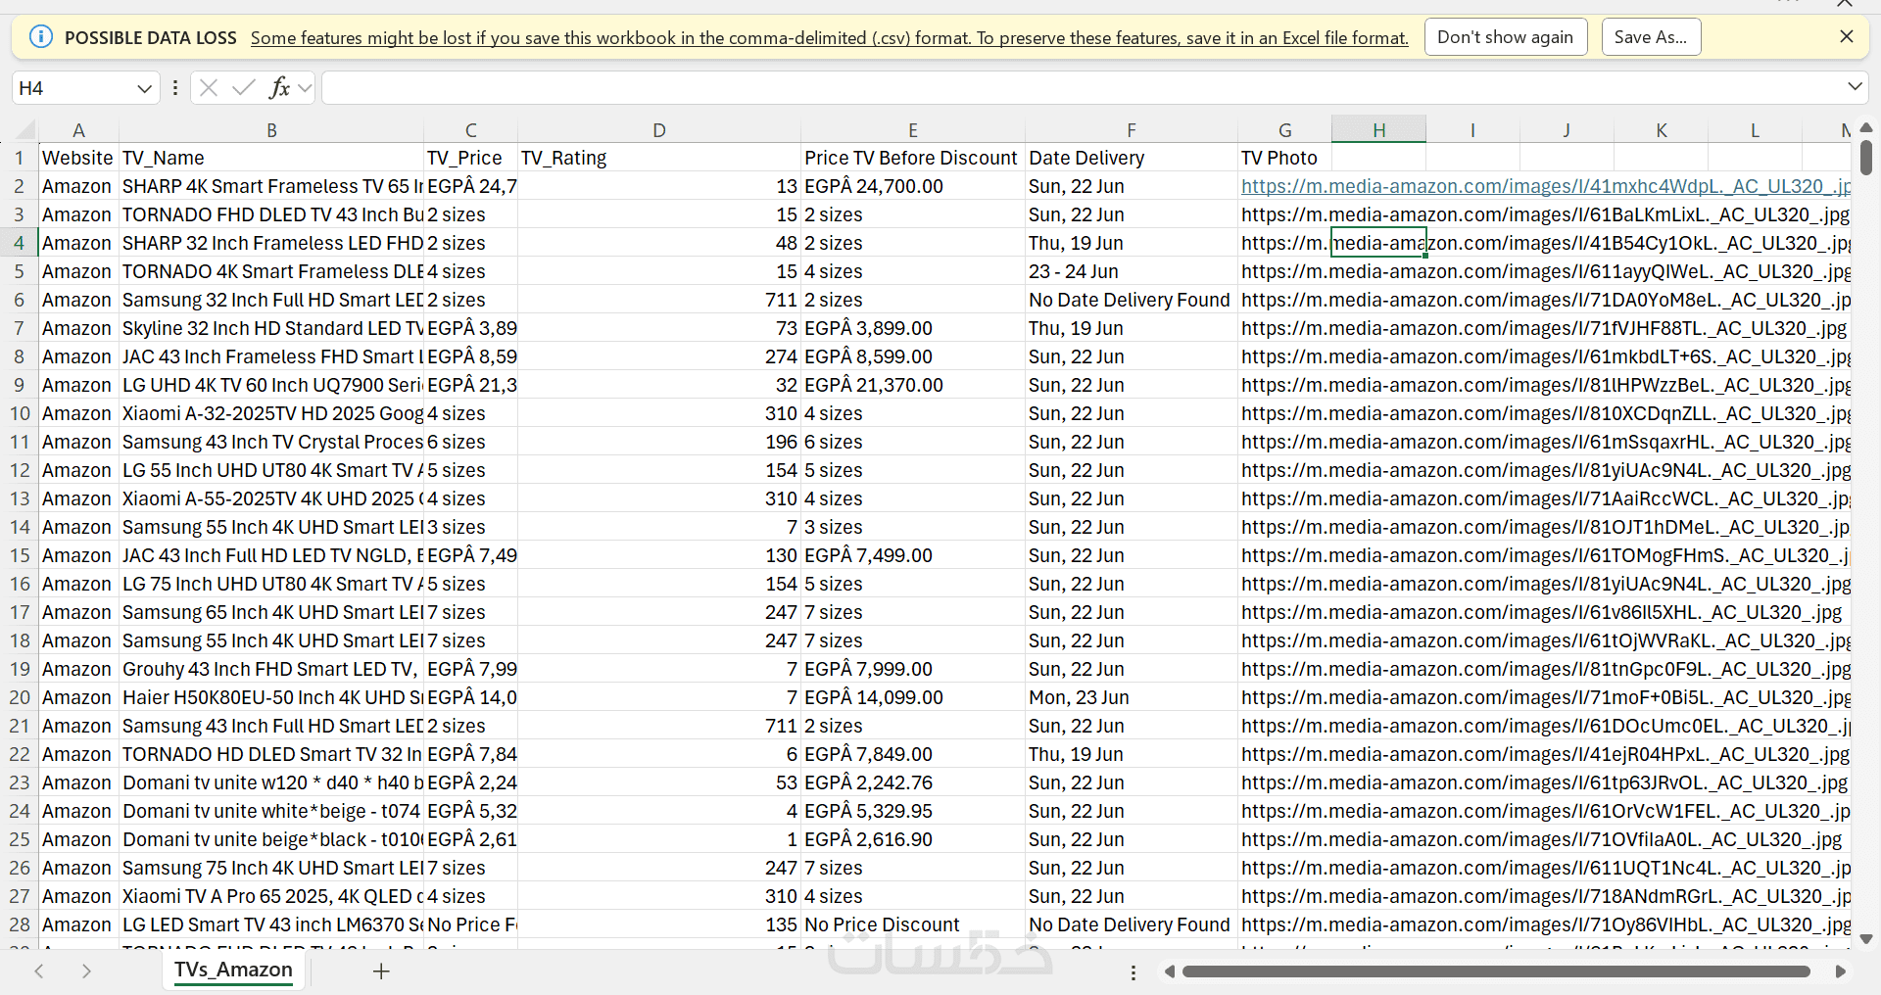
Task: Open the image hyperlink in cell G2
Action: tap(1545, 186)
